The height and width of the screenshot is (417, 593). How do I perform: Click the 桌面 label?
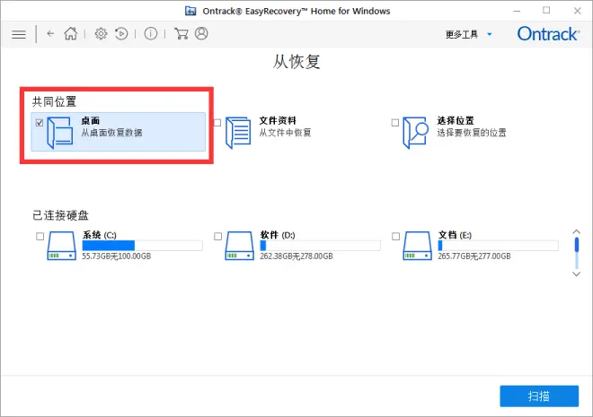point(91,121)
